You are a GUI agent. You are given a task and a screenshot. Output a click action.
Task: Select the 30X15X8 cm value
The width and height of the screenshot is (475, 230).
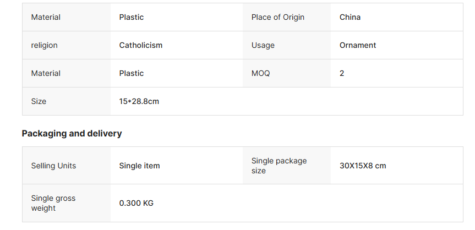coord(363,166)
